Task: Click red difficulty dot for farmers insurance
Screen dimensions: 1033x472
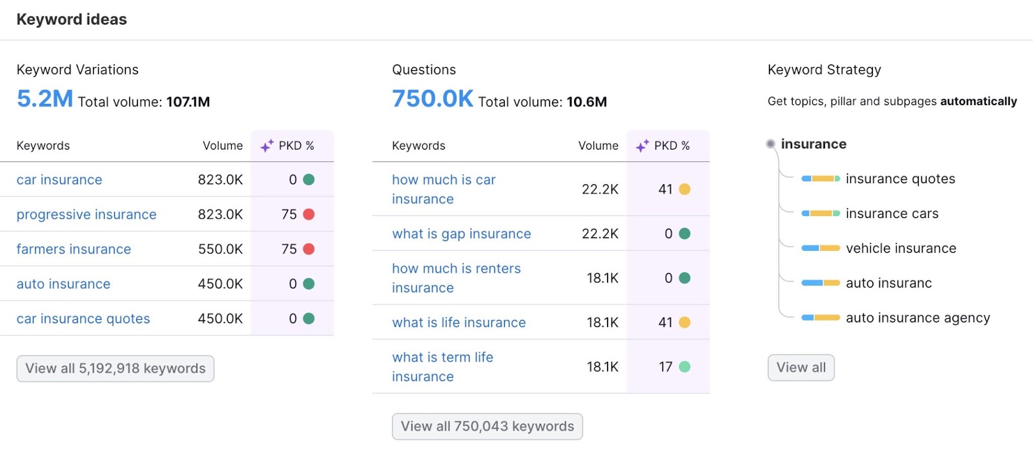Action: click(x=309, y=250)
